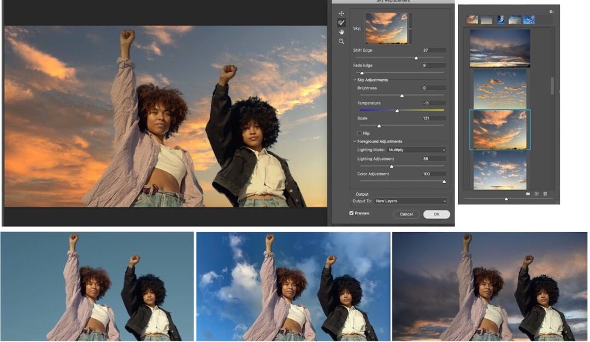This screenshot has width=590, height=342.
Task: Collapse the Foreground Adjustments section
Action: [x=355, y=141]
